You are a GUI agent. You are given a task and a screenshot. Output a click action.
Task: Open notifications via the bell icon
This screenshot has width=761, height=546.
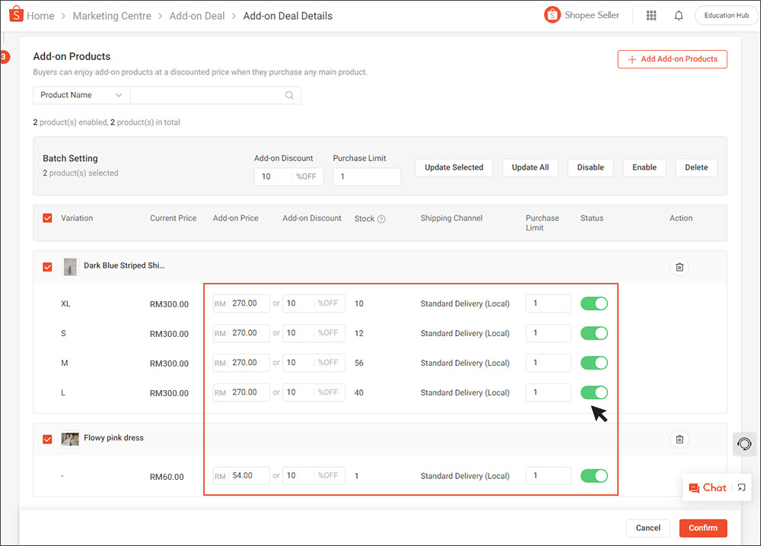(679, 15)
